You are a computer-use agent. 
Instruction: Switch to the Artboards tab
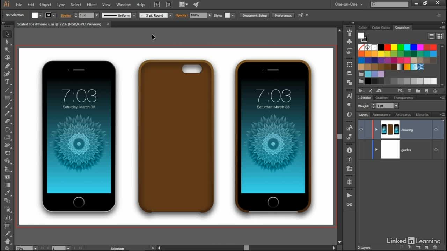[x=403, y=114]
